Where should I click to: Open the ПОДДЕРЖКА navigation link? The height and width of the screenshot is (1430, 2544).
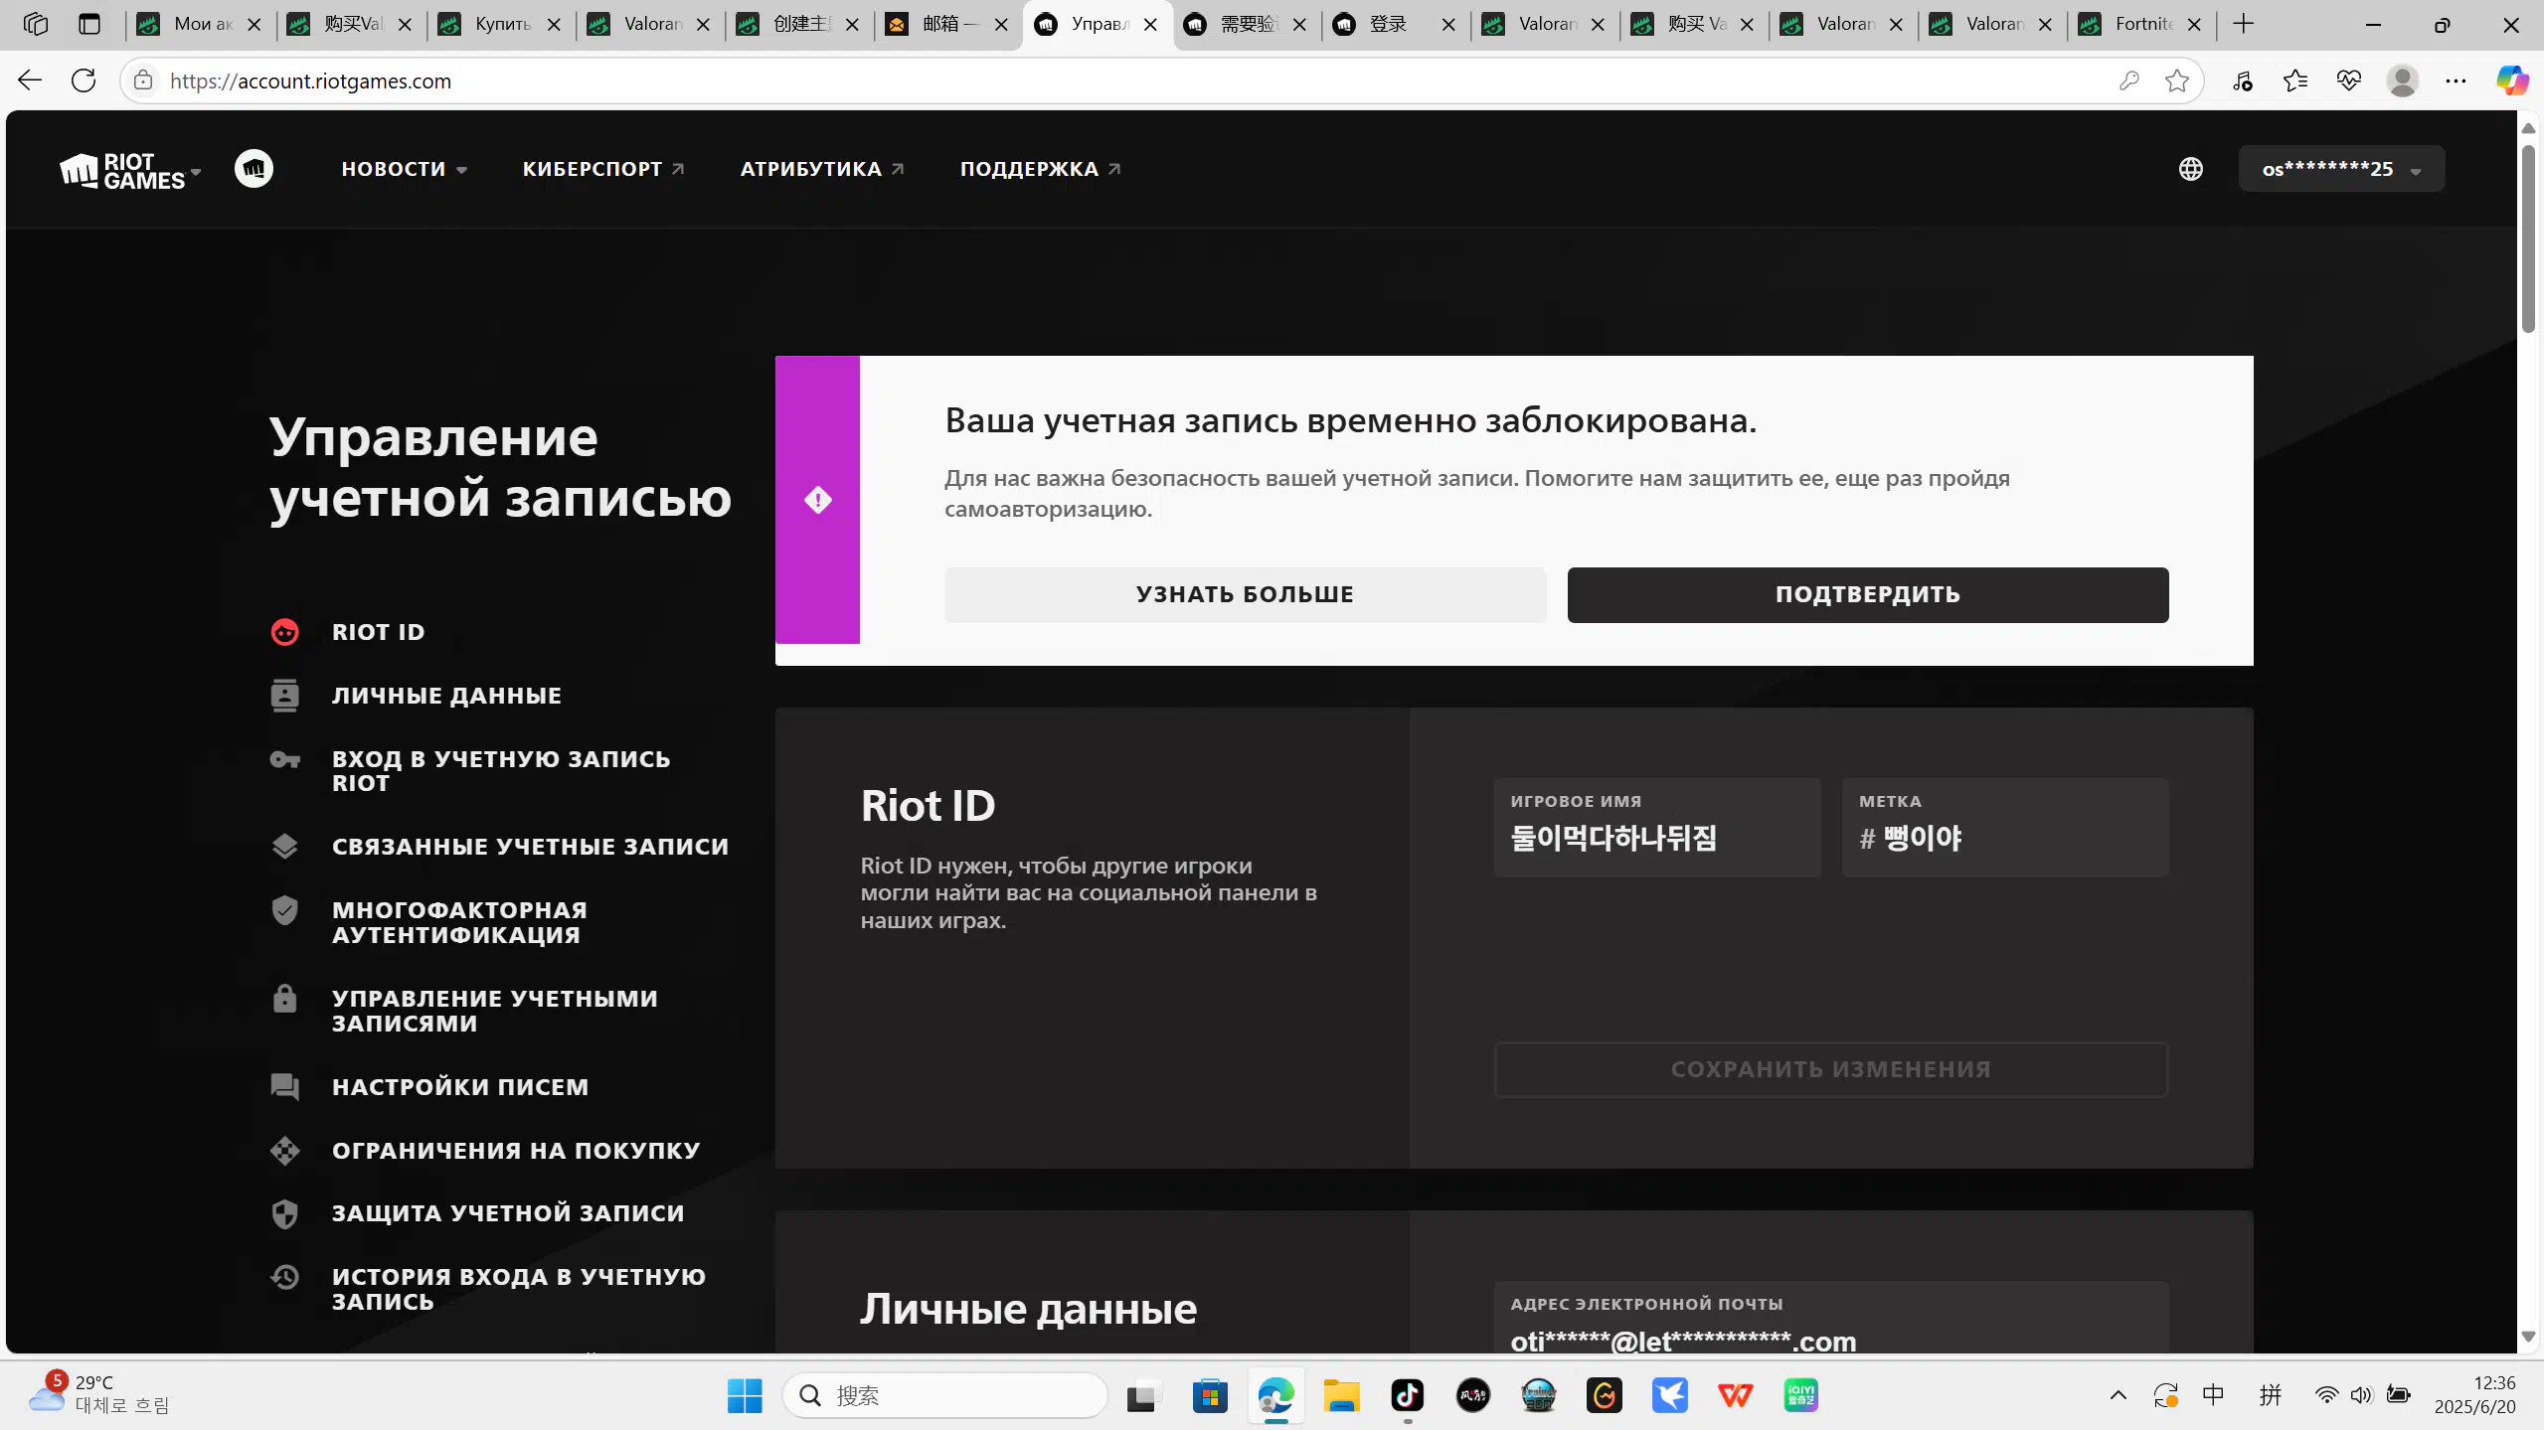pos(1040,170)
